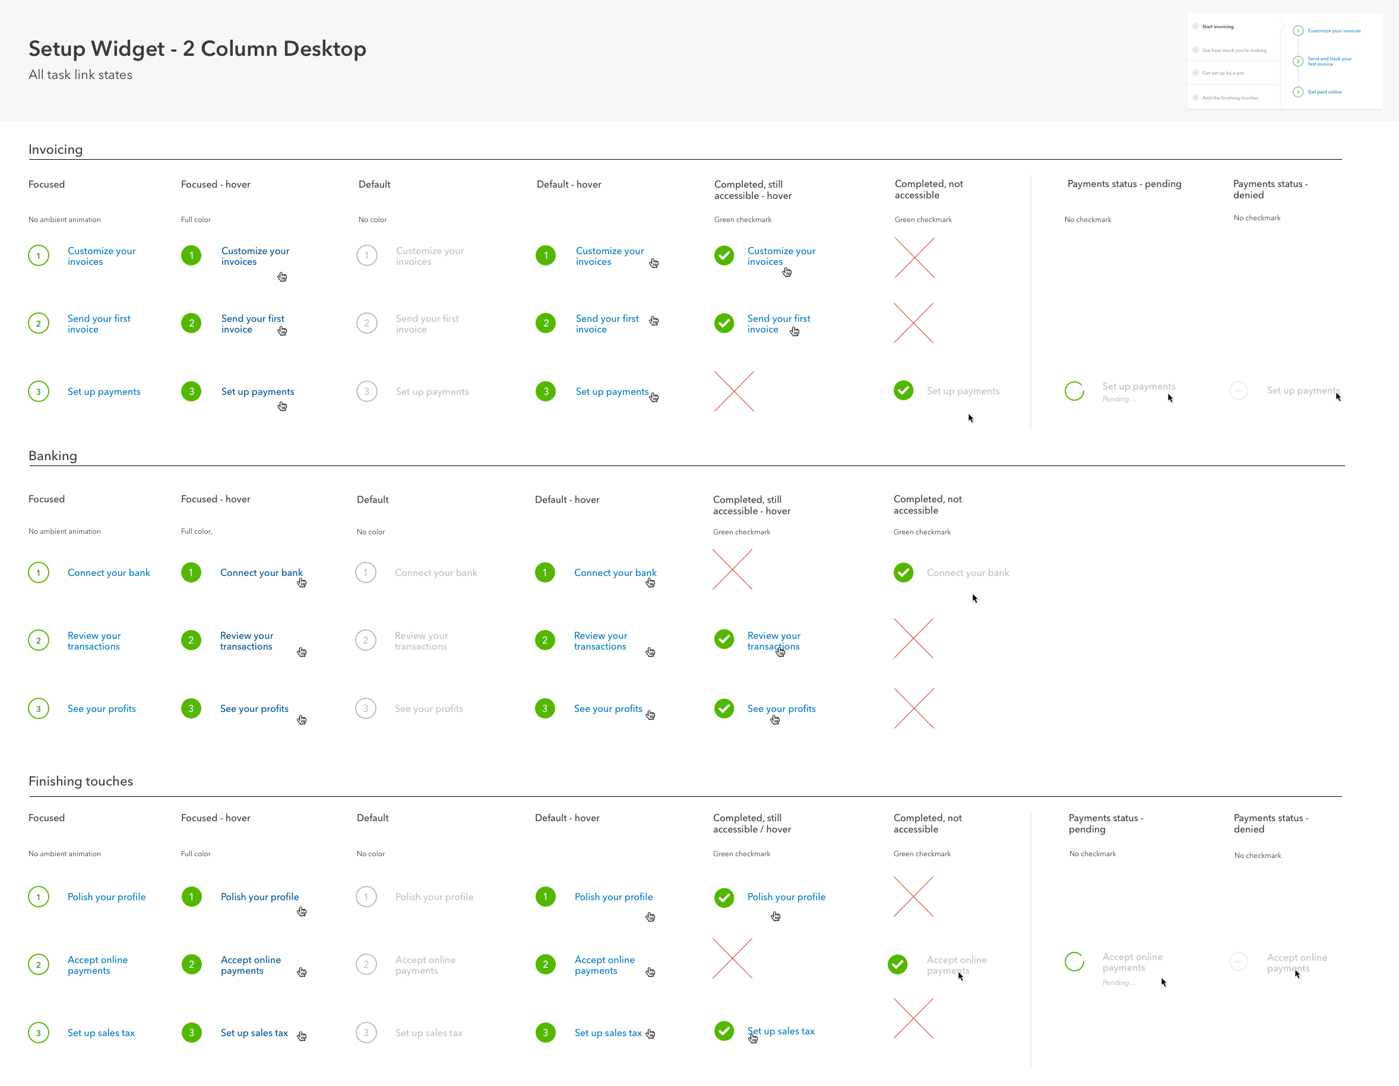Click green checkmark beside grayed Set up payments, Invoicing
Viewport: 1399px width, 1086px height.
click(903, 390)
